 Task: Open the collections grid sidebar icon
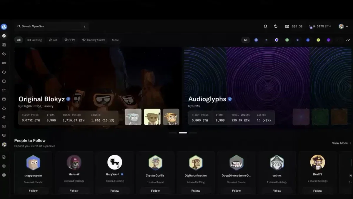(4, 45)
